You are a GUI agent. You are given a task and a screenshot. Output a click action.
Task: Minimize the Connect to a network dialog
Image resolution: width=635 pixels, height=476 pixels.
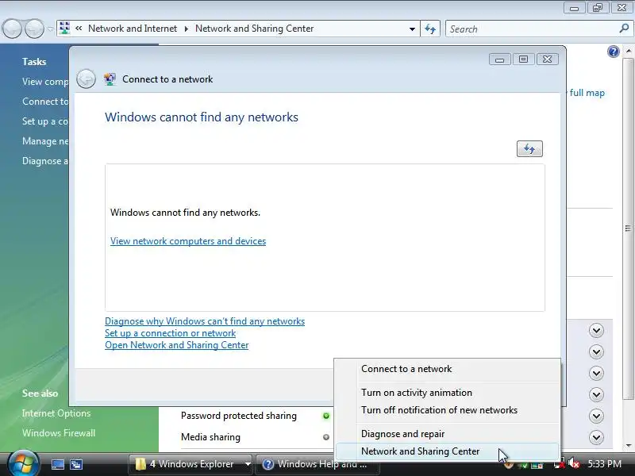point(500,59)
